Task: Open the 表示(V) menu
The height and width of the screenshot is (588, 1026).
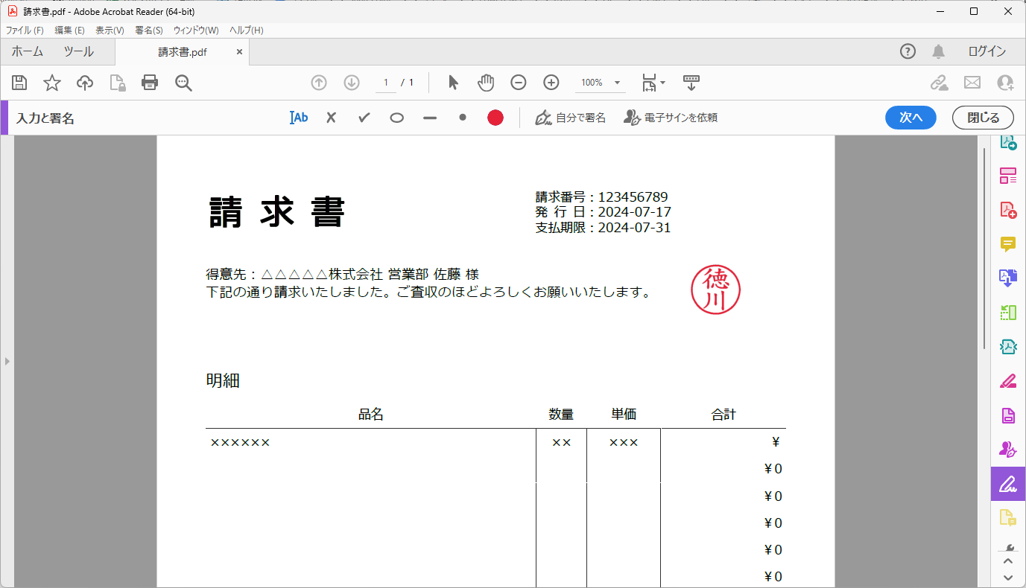Action: coord(110,31)
